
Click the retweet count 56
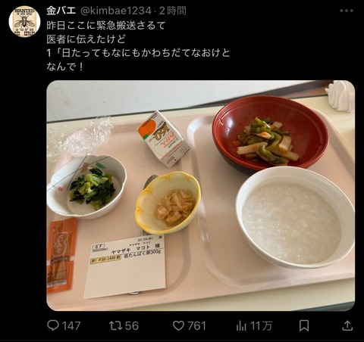[132, 325]
